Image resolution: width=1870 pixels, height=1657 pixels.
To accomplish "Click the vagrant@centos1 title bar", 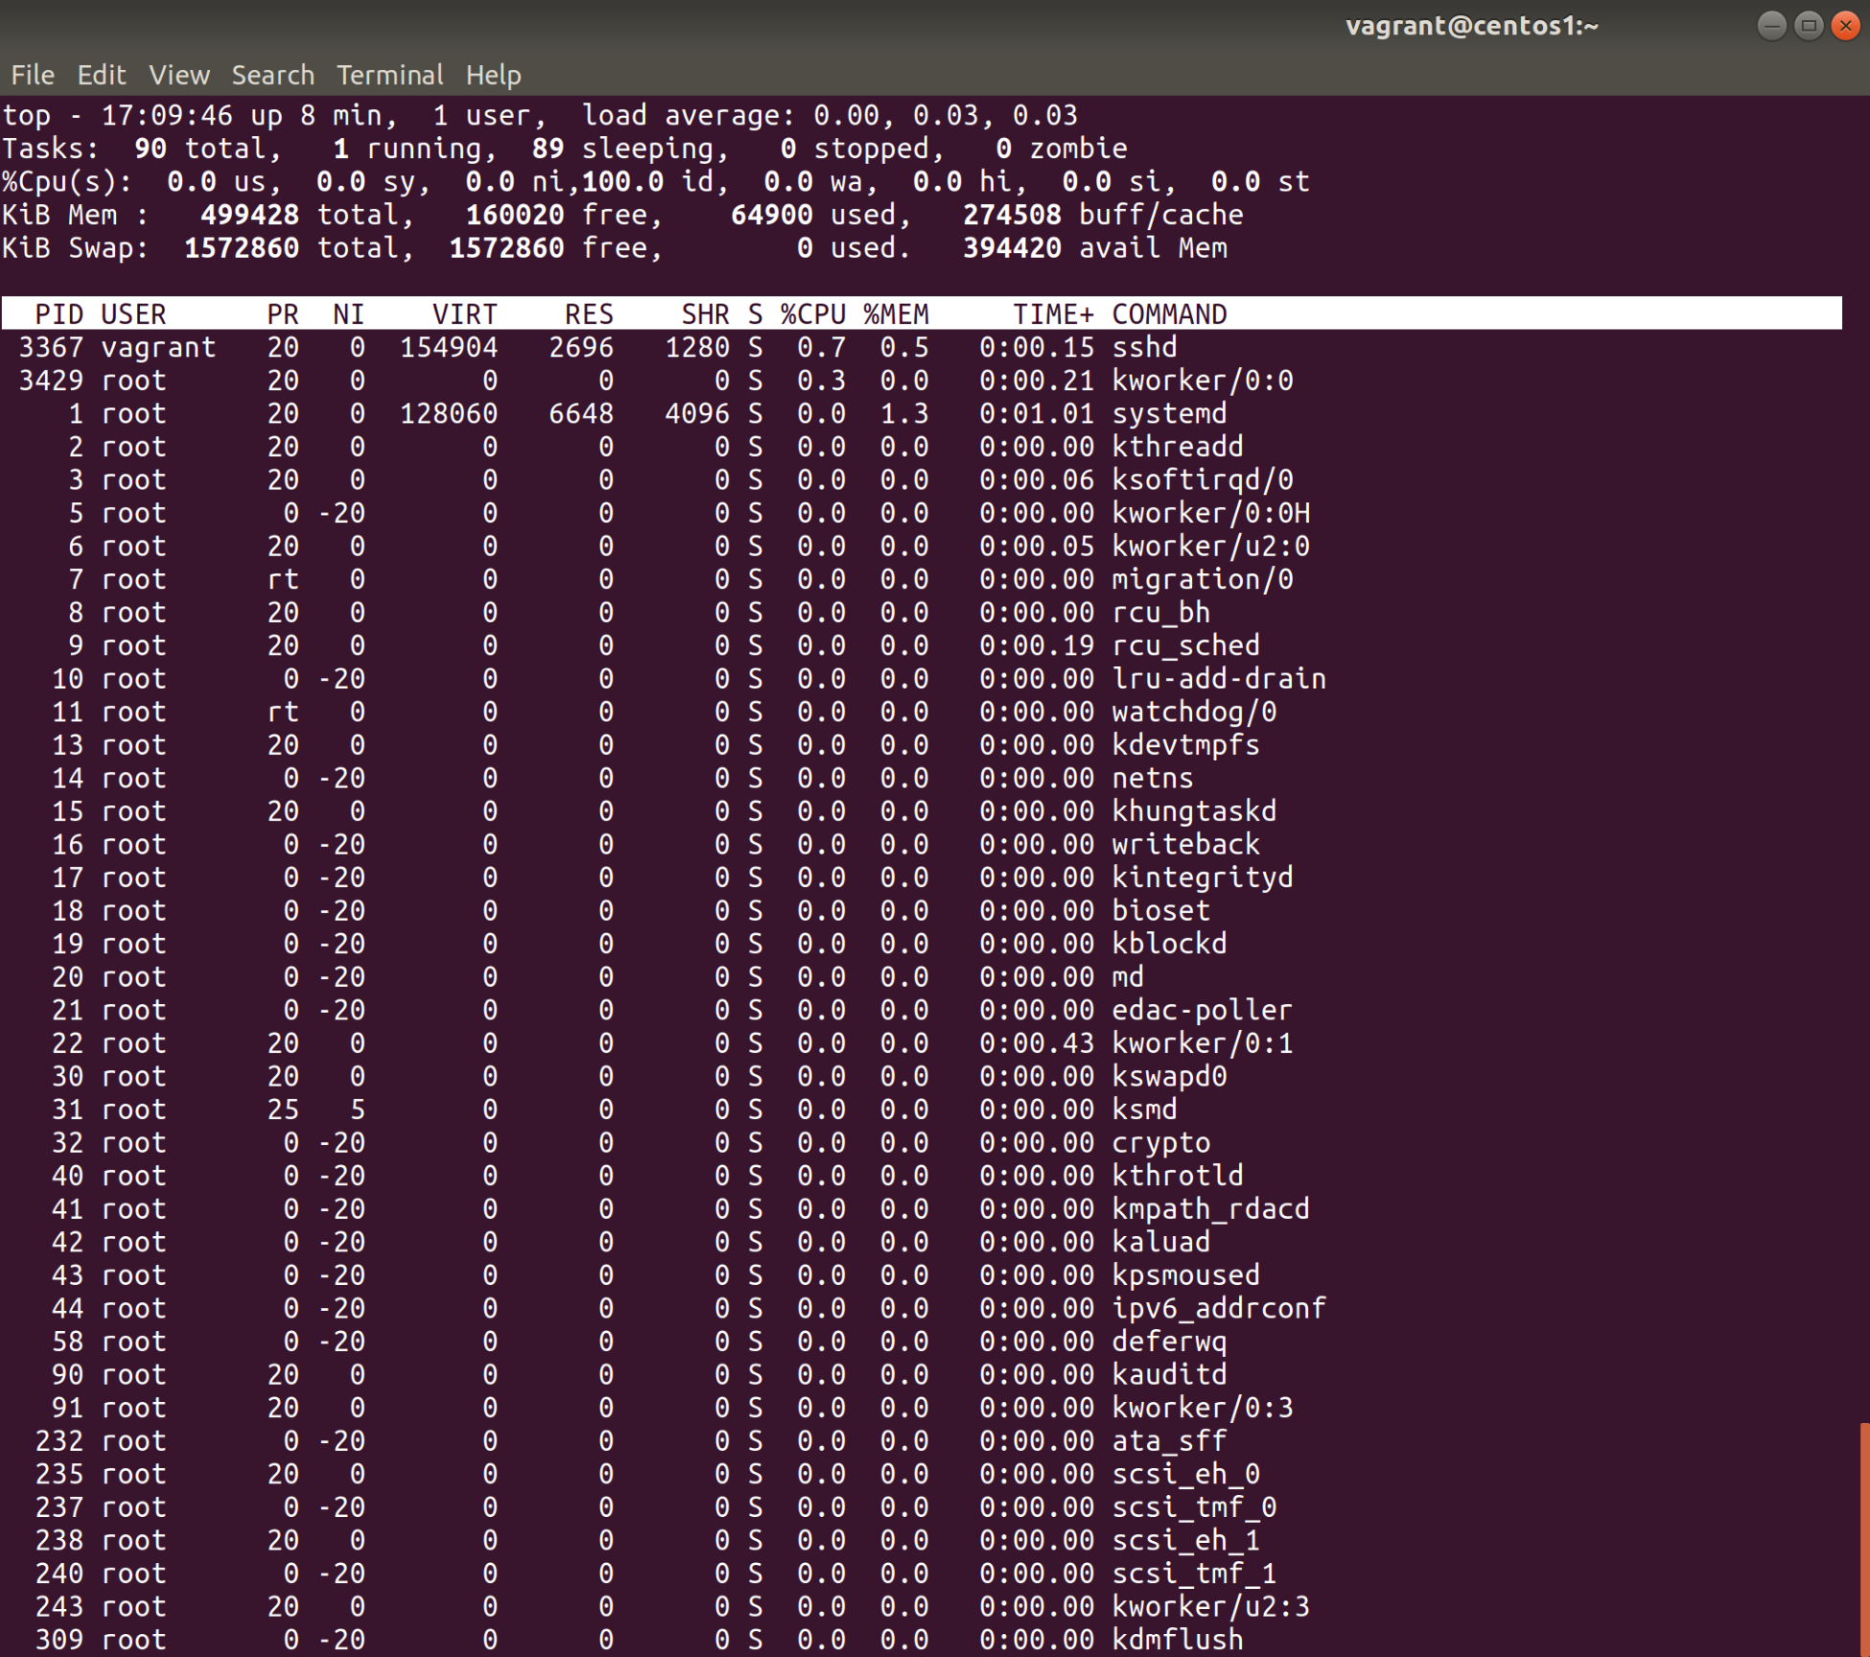I will coord(1471,26).
